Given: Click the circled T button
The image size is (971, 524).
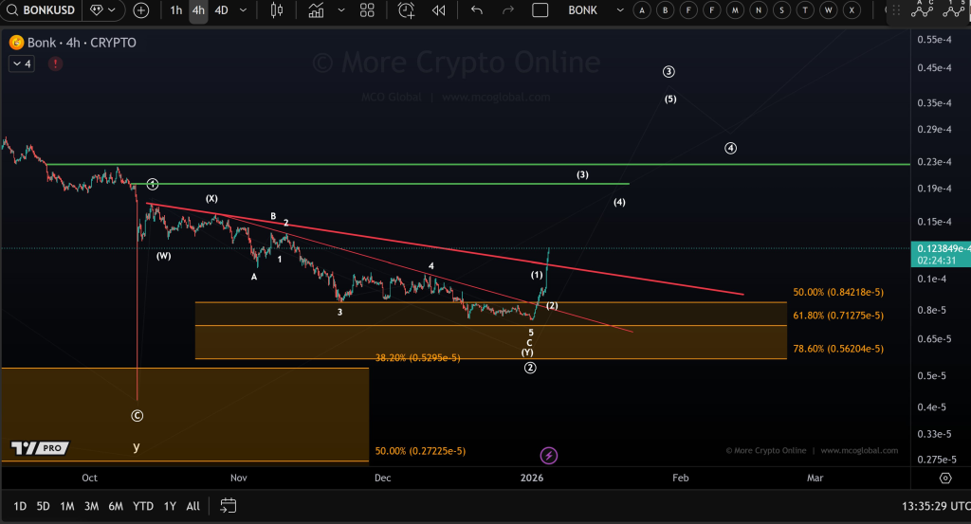Looking at the screenshot, I should point(805,9).
